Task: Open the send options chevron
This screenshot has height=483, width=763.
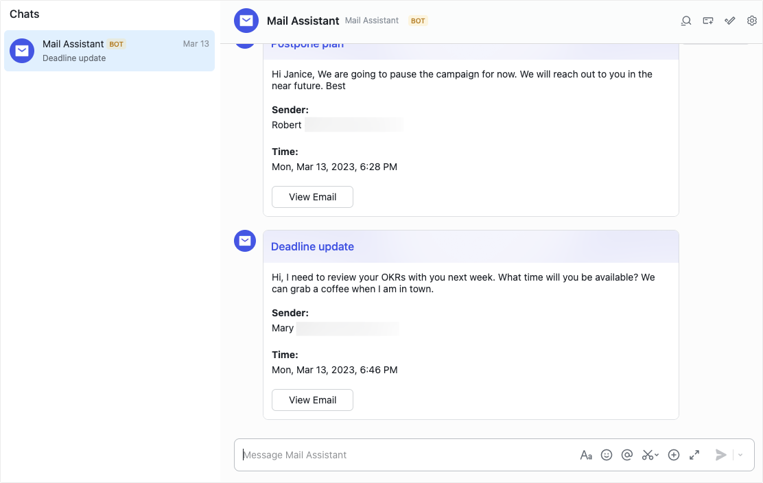Action: (x=740, y=455)
